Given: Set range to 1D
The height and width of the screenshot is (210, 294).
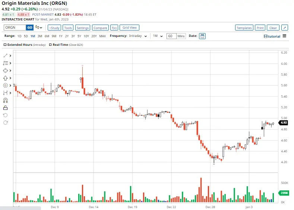Looking at the screenshot, I should 19,36.
